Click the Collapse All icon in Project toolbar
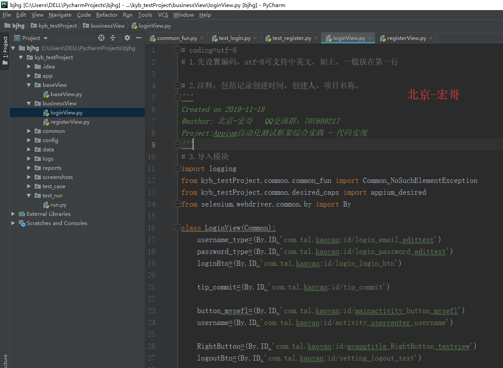This screenshot has width=503, height=368. click(113, 38)
